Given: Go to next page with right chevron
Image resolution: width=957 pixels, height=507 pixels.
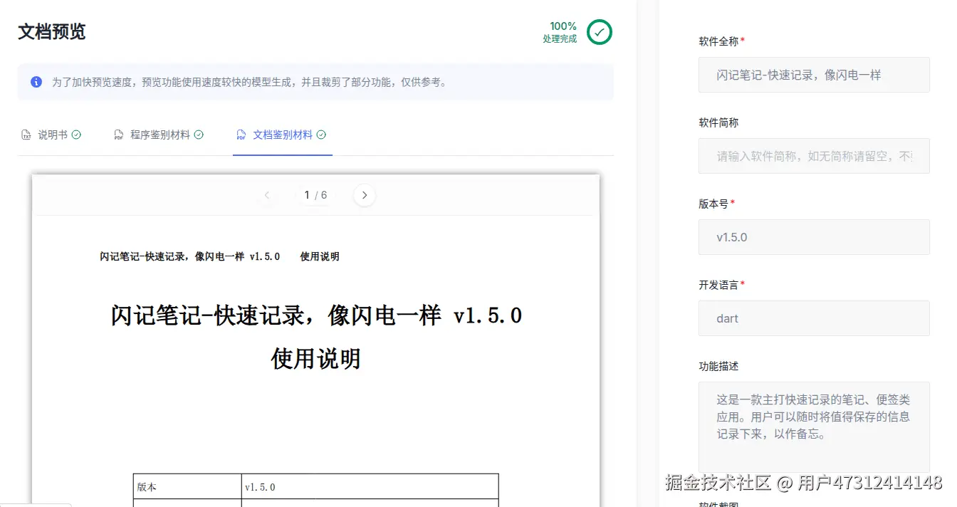Looking at the screenshot, I should coord(364,194).
